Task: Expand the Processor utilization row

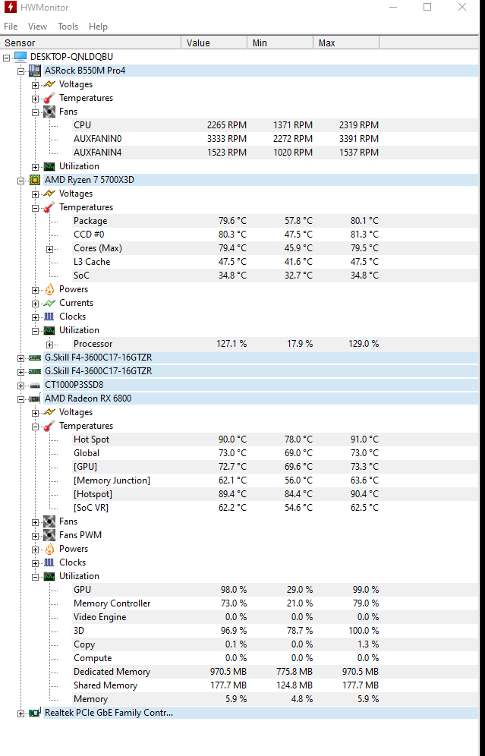Action: pos(49,345)
